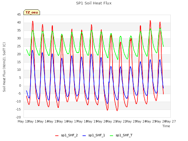Click the Time x-axis label

coord(166,126)
